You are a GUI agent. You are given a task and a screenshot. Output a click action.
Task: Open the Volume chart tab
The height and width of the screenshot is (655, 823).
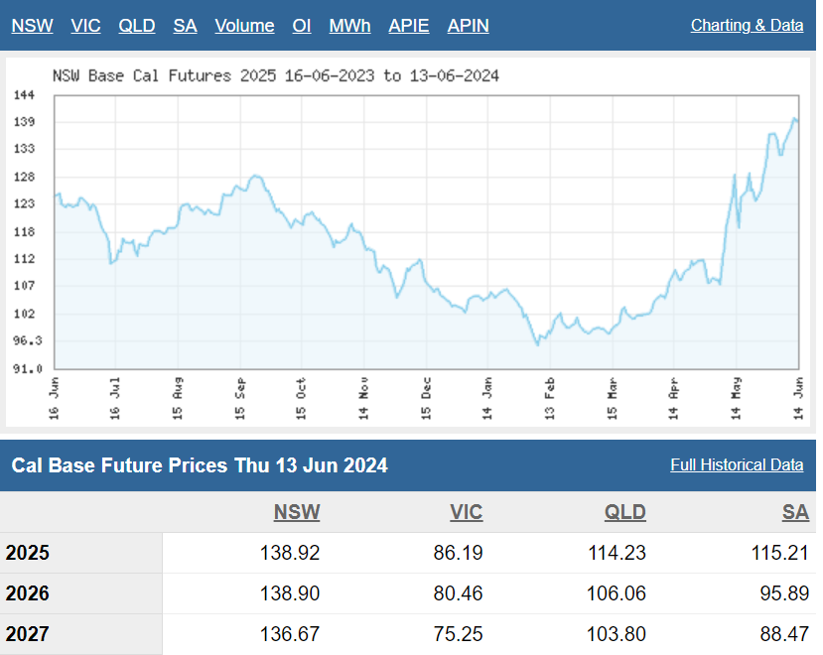[x=244, y=26]
